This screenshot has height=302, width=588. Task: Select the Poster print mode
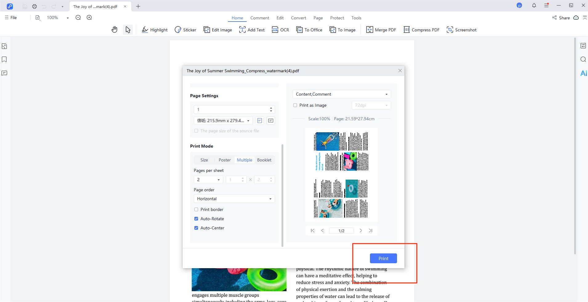click(x=225, y=160)
